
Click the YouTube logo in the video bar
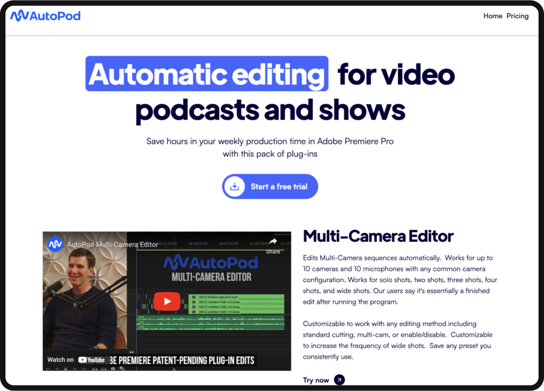[91, 360]
